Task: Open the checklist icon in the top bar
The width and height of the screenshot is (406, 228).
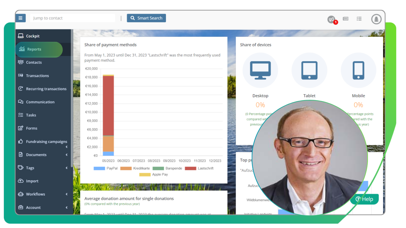Action: click(359, 18)
